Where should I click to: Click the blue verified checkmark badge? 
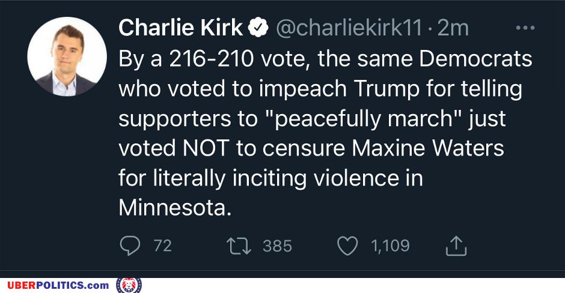pyautogui.click(x=258, y=28)
